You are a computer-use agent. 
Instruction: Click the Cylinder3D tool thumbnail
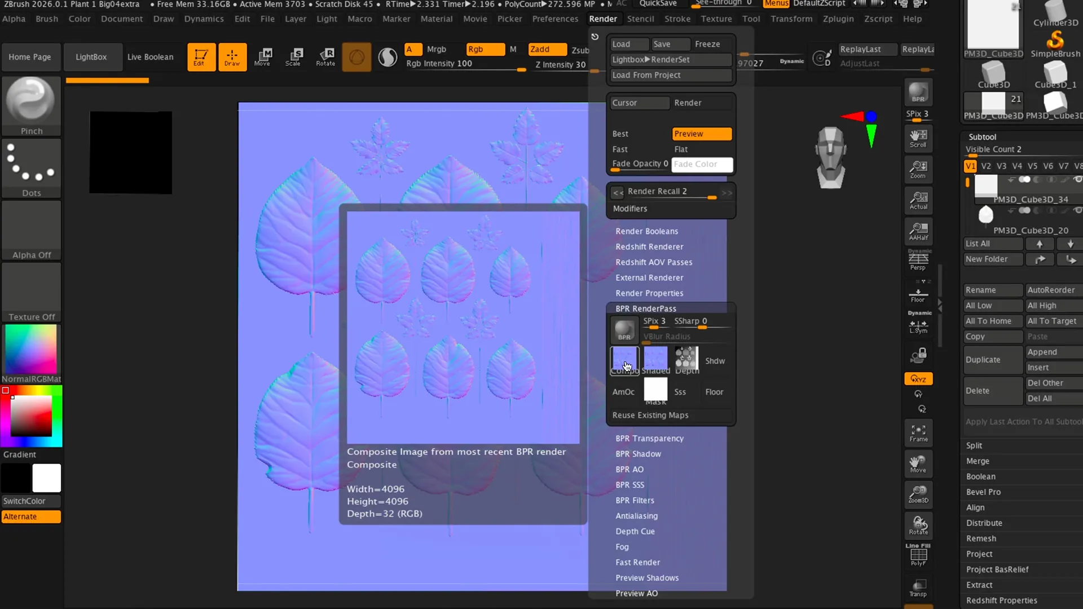point(1055,14)
